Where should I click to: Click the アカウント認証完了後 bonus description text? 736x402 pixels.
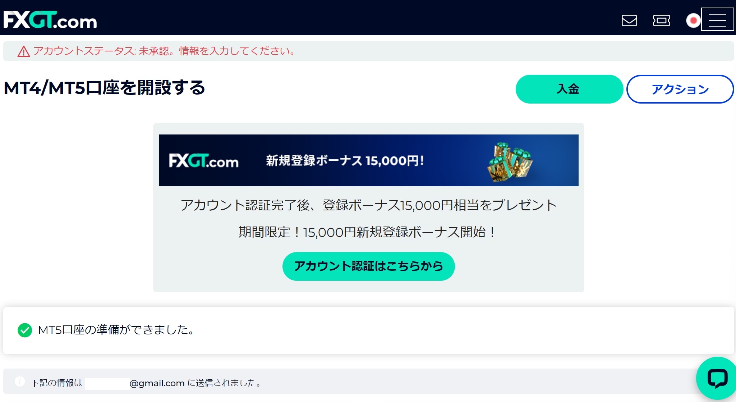(x=369, y=205)
